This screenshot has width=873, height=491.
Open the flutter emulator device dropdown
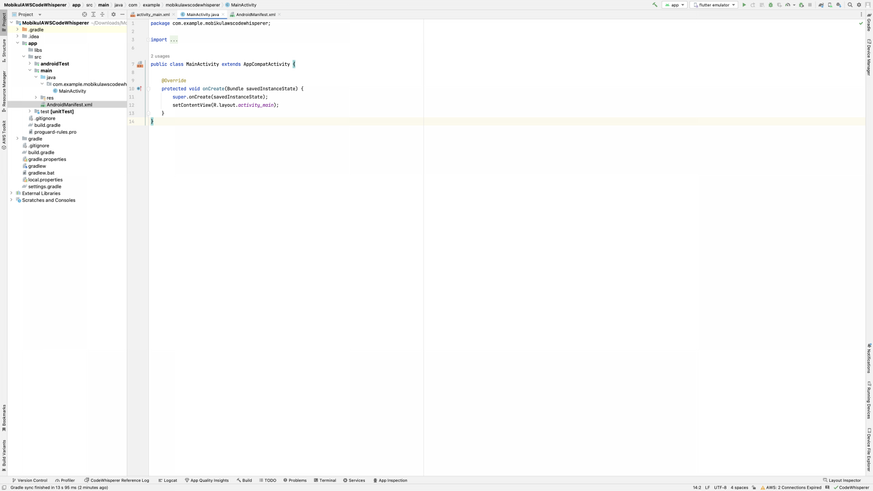[x=714, y=5]
